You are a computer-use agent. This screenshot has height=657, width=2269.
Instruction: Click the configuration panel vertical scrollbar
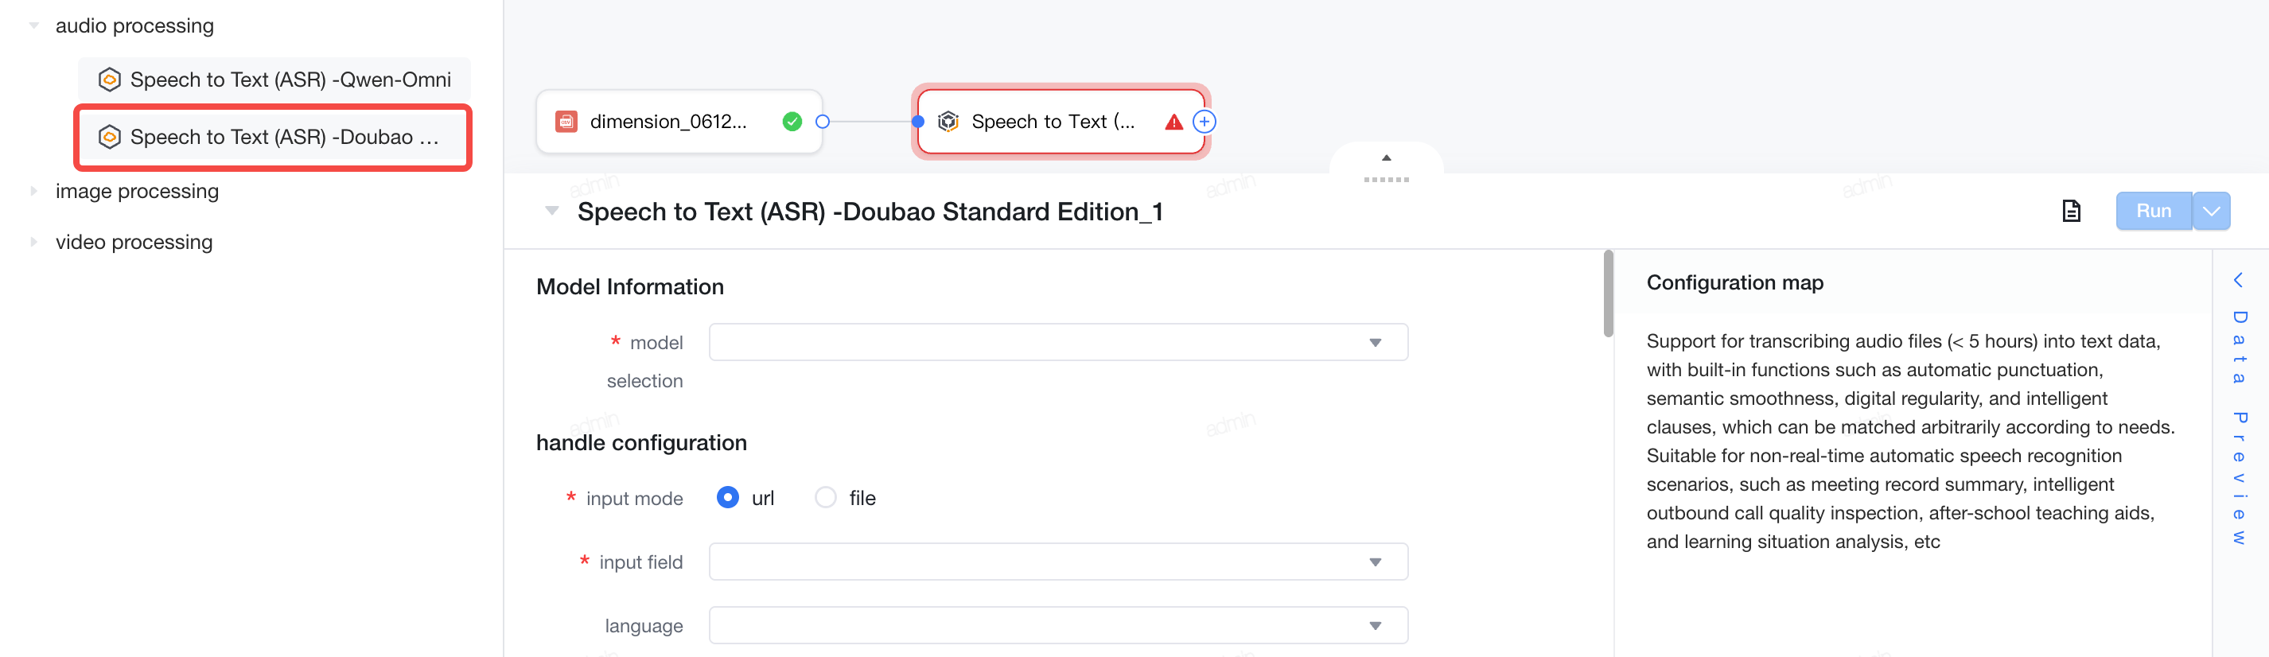coord(1608,294)
